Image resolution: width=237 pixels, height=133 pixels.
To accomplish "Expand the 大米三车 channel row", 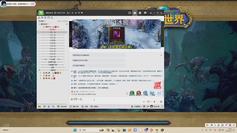I will coord(39,38).
